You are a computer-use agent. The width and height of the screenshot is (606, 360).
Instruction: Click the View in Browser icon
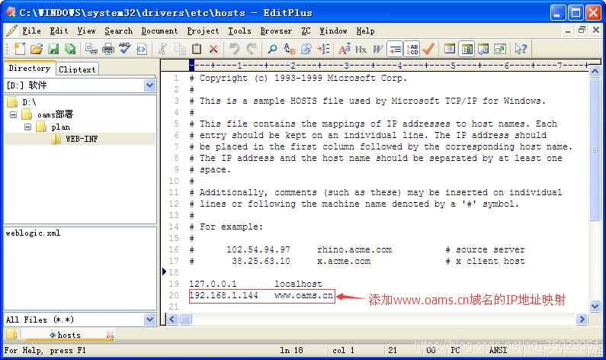[142, 49]
